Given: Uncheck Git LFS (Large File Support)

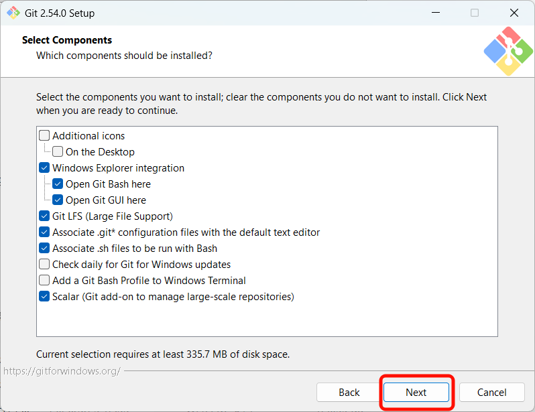Looking at the screenshot, I should [44, 216].
